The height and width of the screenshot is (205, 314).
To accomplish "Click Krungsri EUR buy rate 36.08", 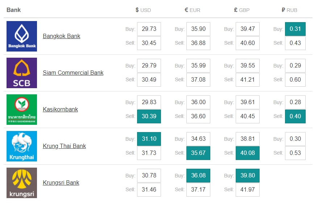I will [x=198, y=176].
